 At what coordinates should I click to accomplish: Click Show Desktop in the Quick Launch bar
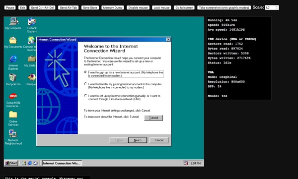(24, 163)
